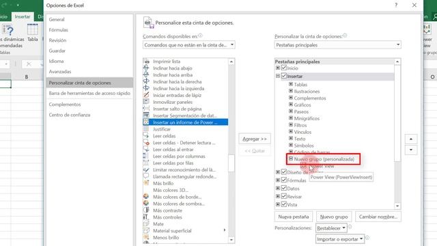Open the Fórmulas options category
This screenshot has height=246, width=437.
58,30
